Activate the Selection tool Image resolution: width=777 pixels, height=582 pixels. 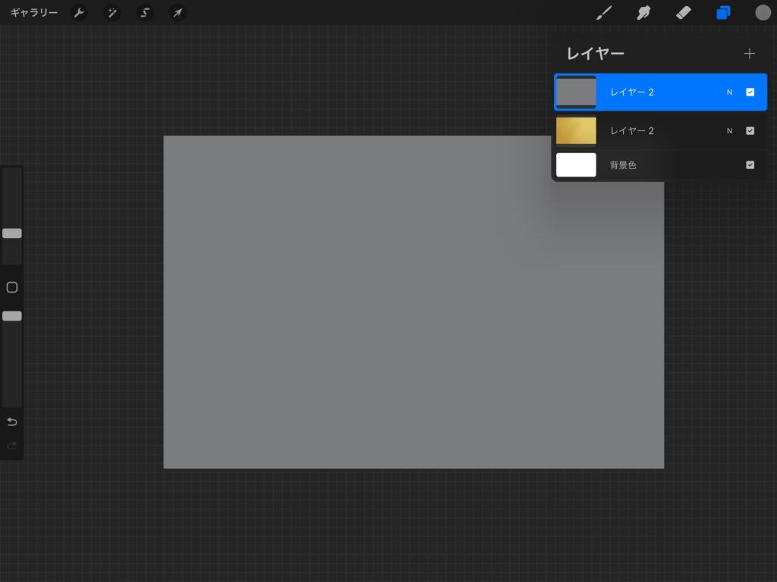(144, 13)
